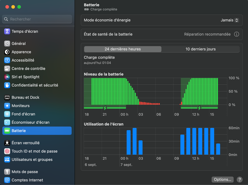Click the Apparence icon

[x=7, y=52]
